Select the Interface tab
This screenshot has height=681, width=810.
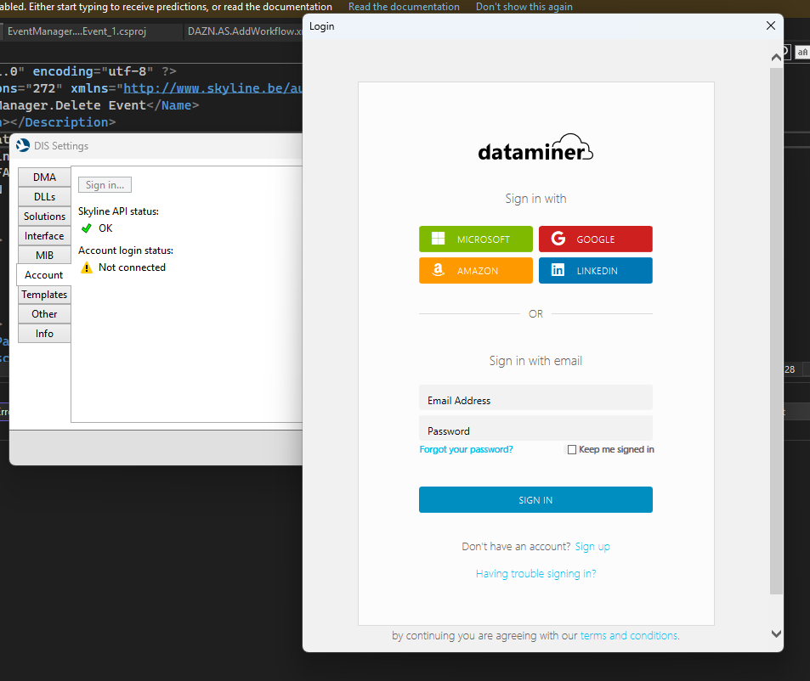pos(44,236)
